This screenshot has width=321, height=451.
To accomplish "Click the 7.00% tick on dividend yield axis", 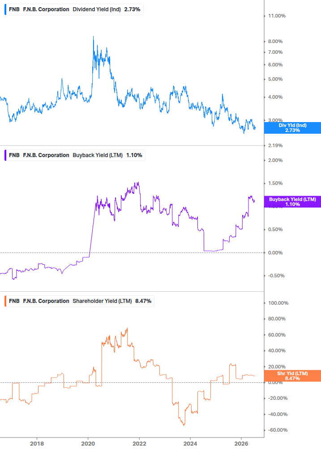I will (275, 53).
